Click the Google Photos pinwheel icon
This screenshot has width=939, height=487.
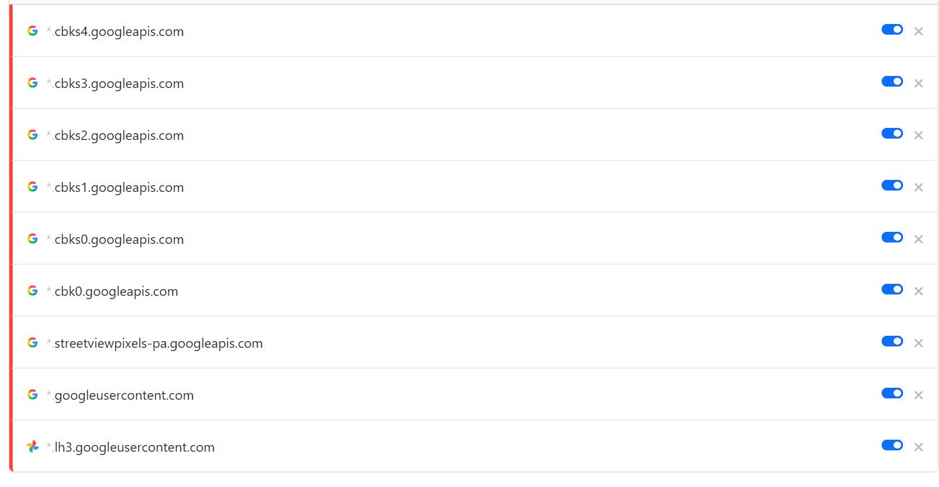pyautogui.click(x=33, y=446)
